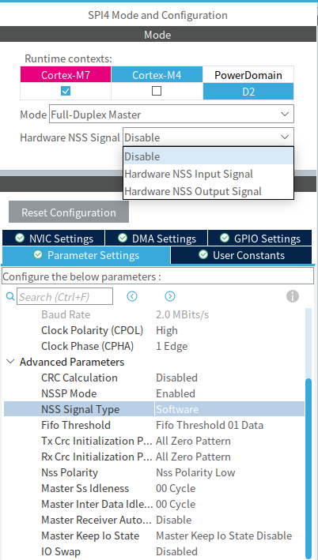The height and width of the screenshot is (560, 318).
Task: Click the DMA Settings green check icon
Action: point(123,238)
